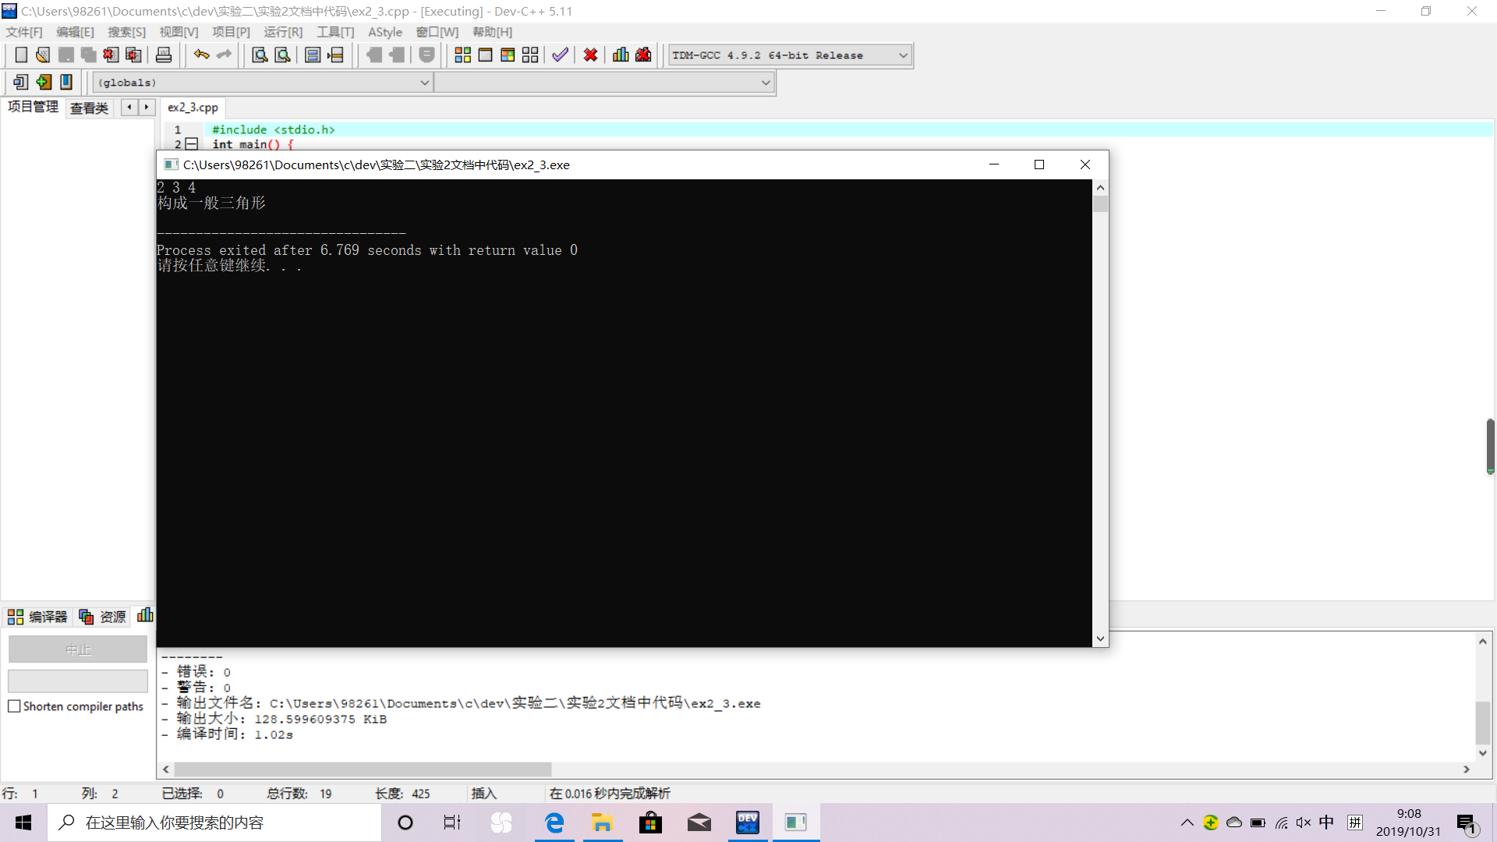Click the Undo arrow icon
This screenshot has height=842, width=1497.
click(x=201, y=55)
